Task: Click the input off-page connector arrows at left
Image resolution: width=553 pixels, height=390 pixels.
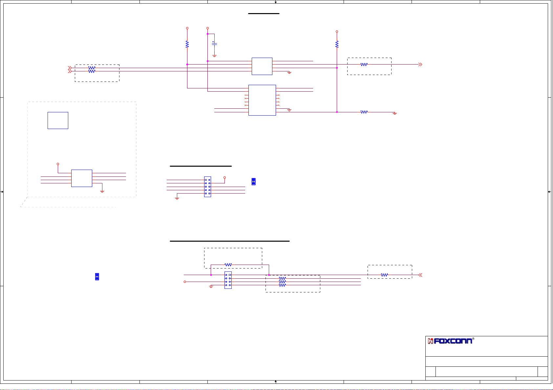Action: tap(70, 69)
